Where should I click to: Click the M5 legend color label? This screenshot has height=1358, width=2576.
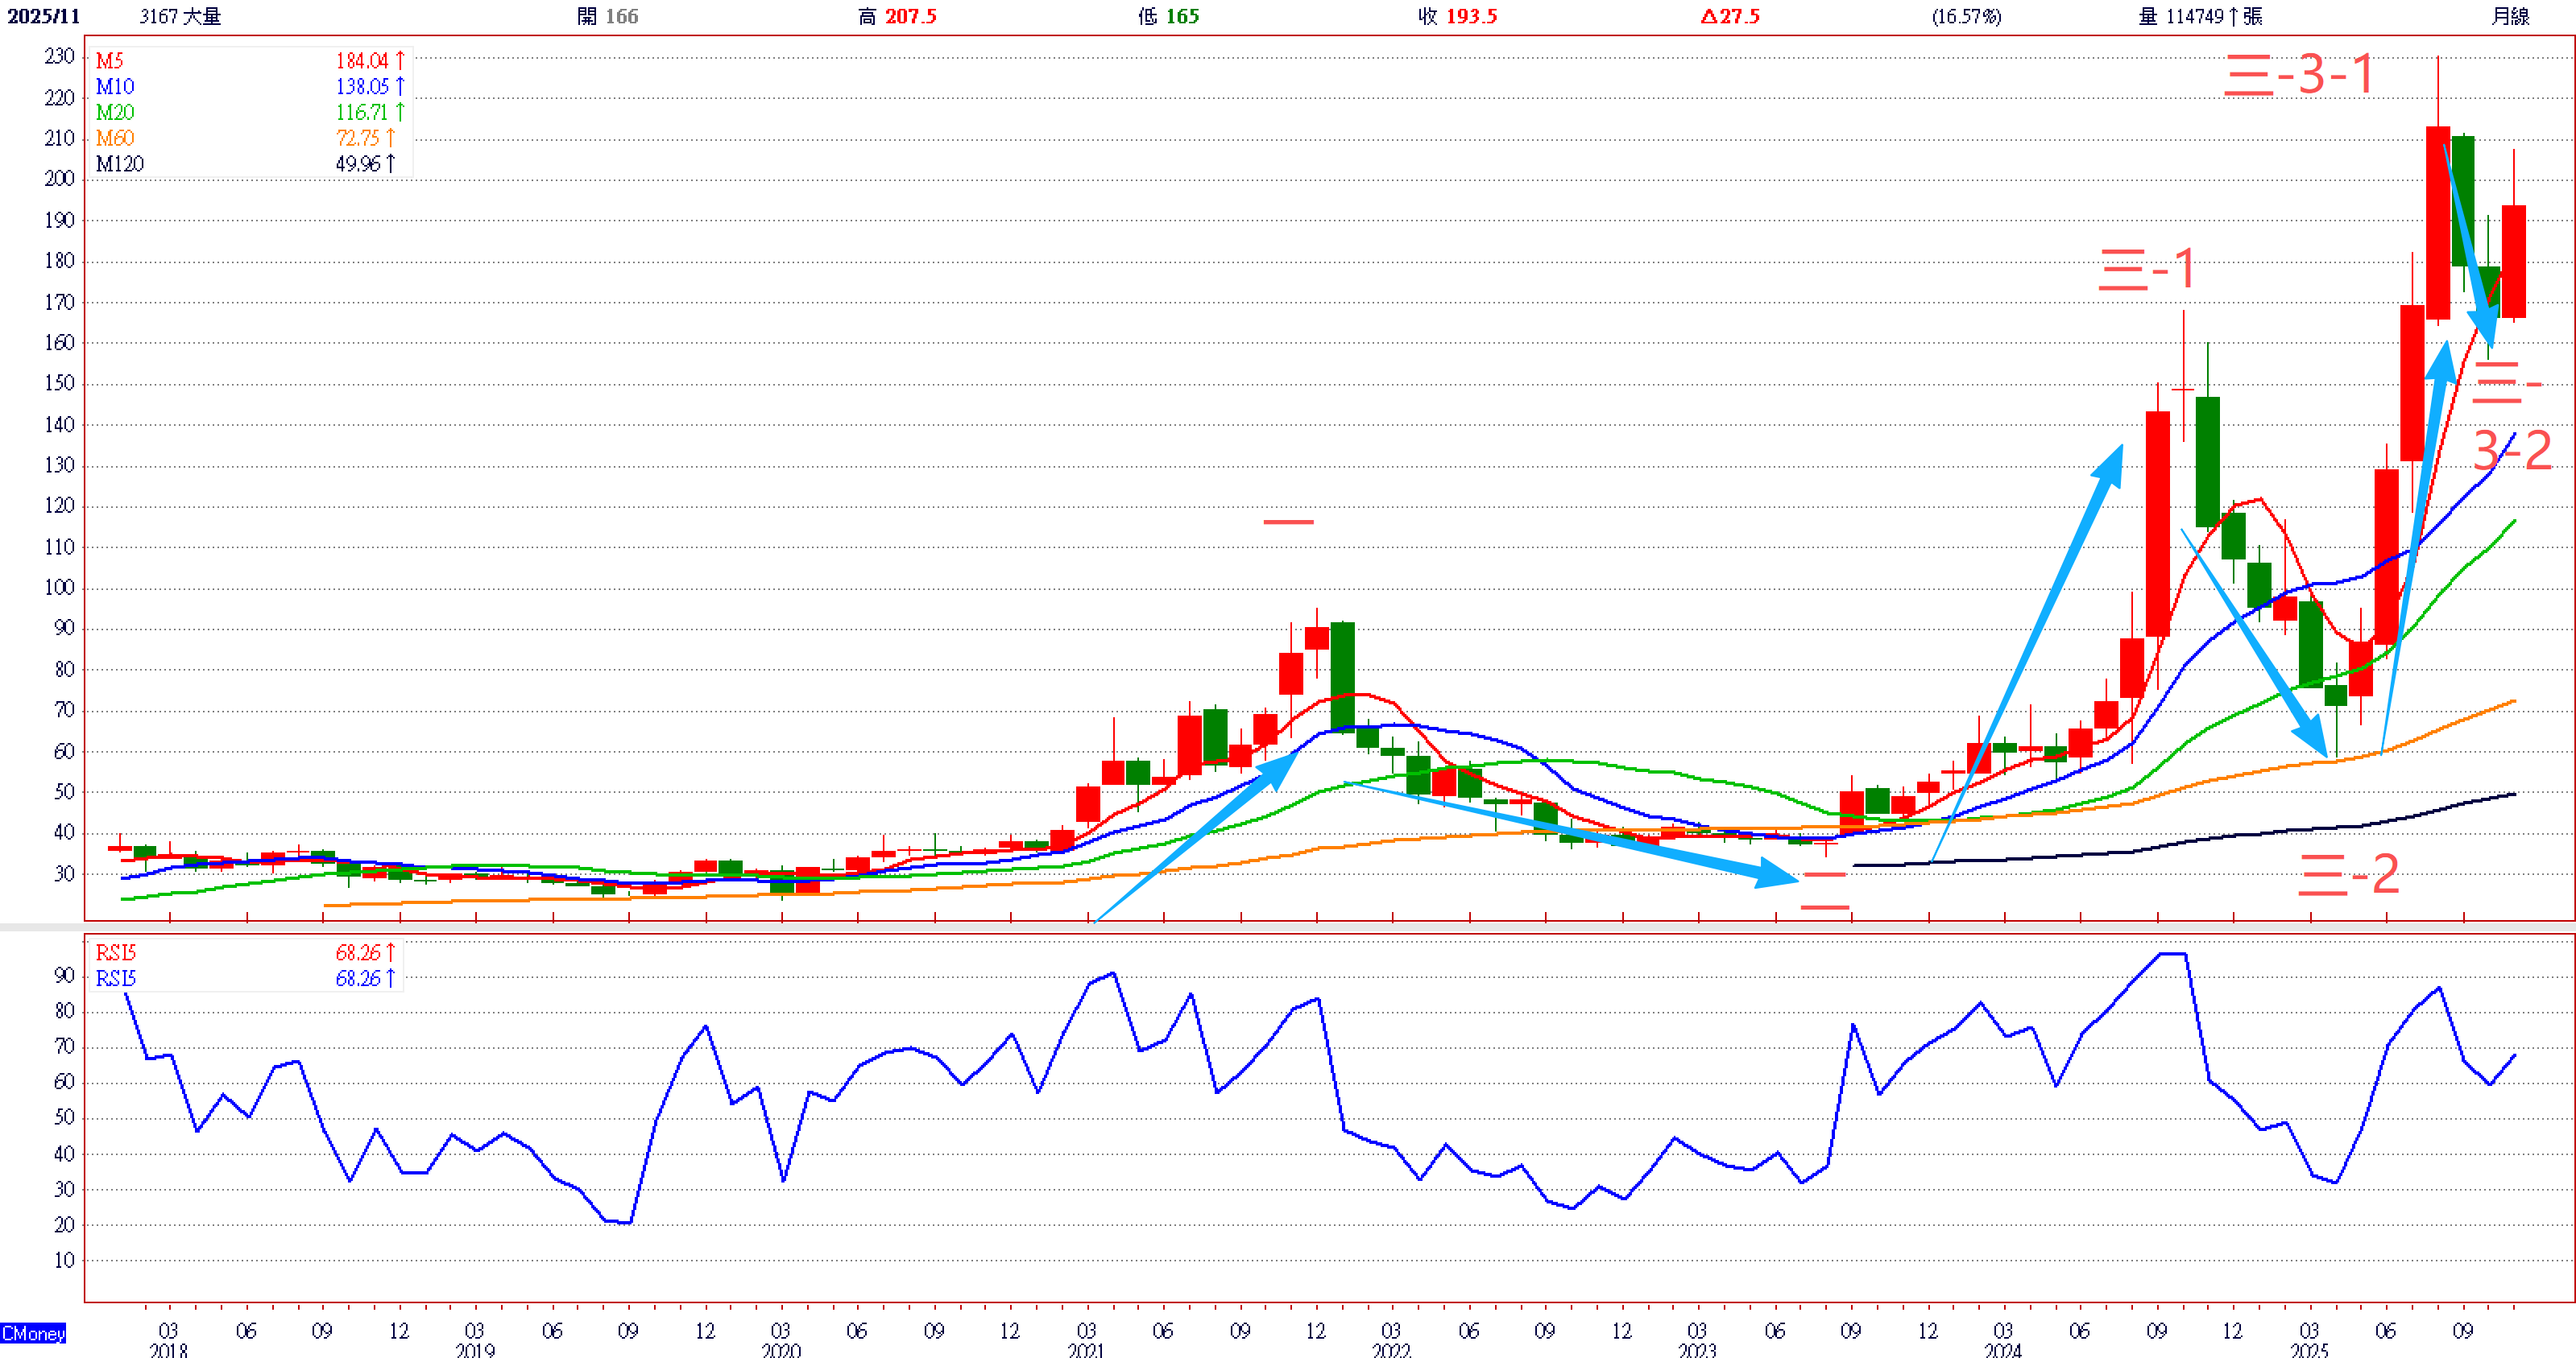tap(109, 60)
